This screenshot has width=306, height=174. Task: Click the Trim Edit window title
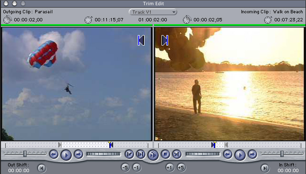click(153, 3)
